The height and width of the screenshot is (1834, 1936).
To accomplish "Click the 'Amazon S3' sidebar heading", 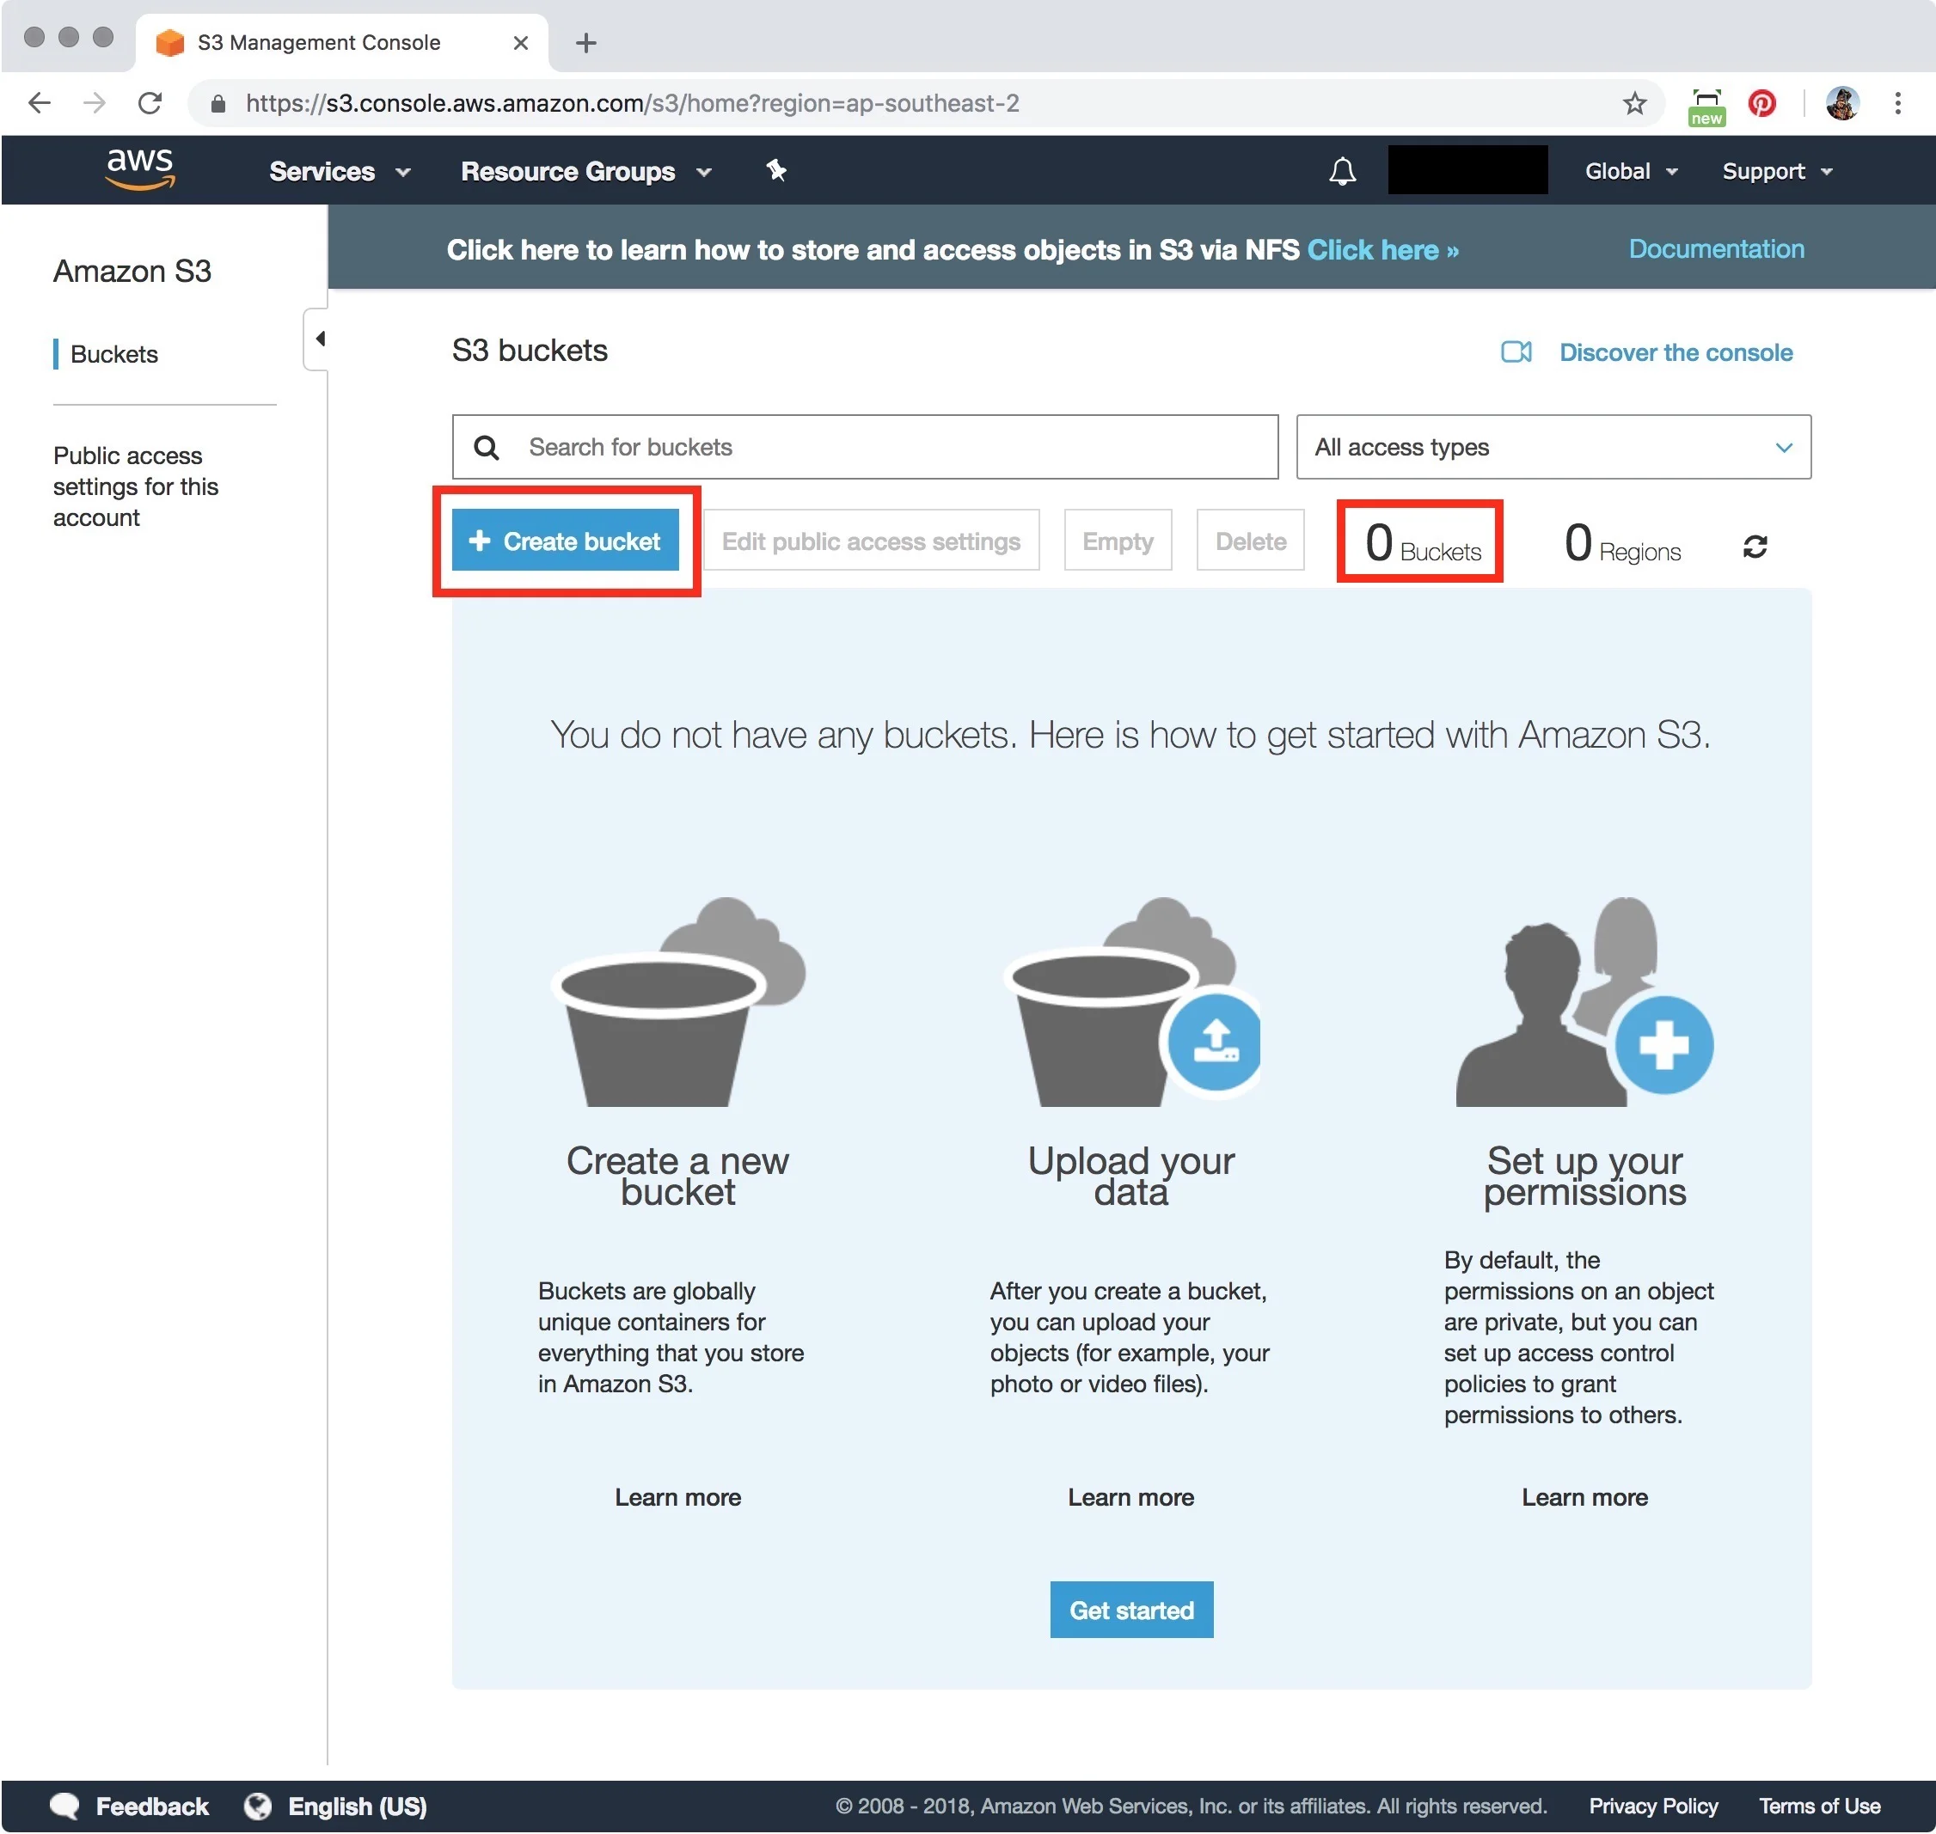I will point(132,271).
